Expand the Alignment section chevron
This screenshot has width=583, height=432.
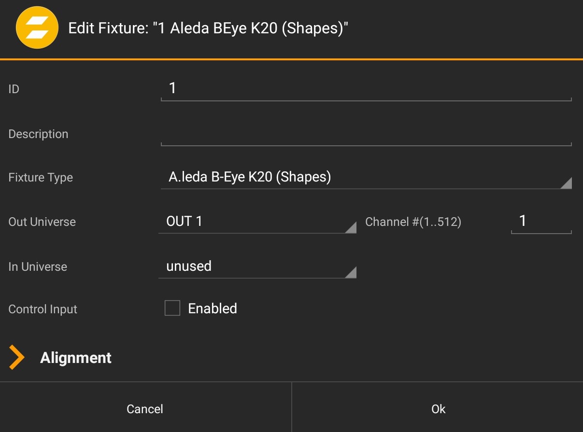(17, 358)
